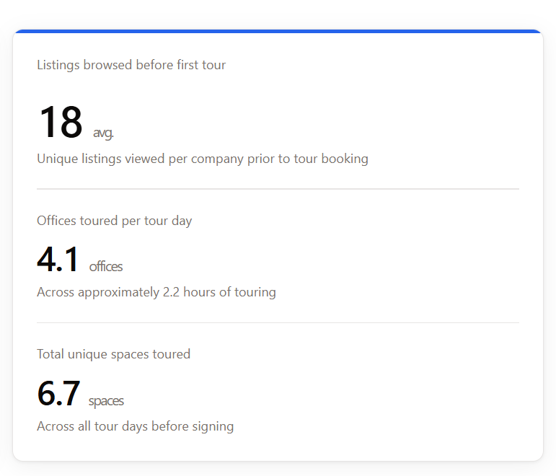
Task: Click the 'Total unique spaces toured' label
Action: [113, 354]
